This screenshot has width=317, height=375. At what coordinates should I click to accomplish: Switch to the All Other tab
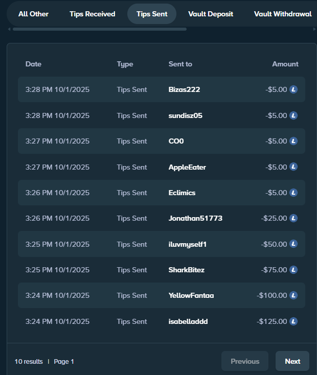(33, 14)
